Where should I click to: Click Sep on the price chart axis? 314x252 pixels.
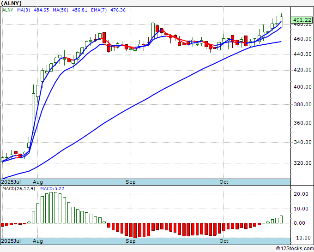click(x=131, y=182)
